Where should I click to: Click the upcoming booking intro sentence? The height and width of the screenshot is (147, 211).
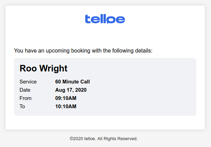coord(83,51)
